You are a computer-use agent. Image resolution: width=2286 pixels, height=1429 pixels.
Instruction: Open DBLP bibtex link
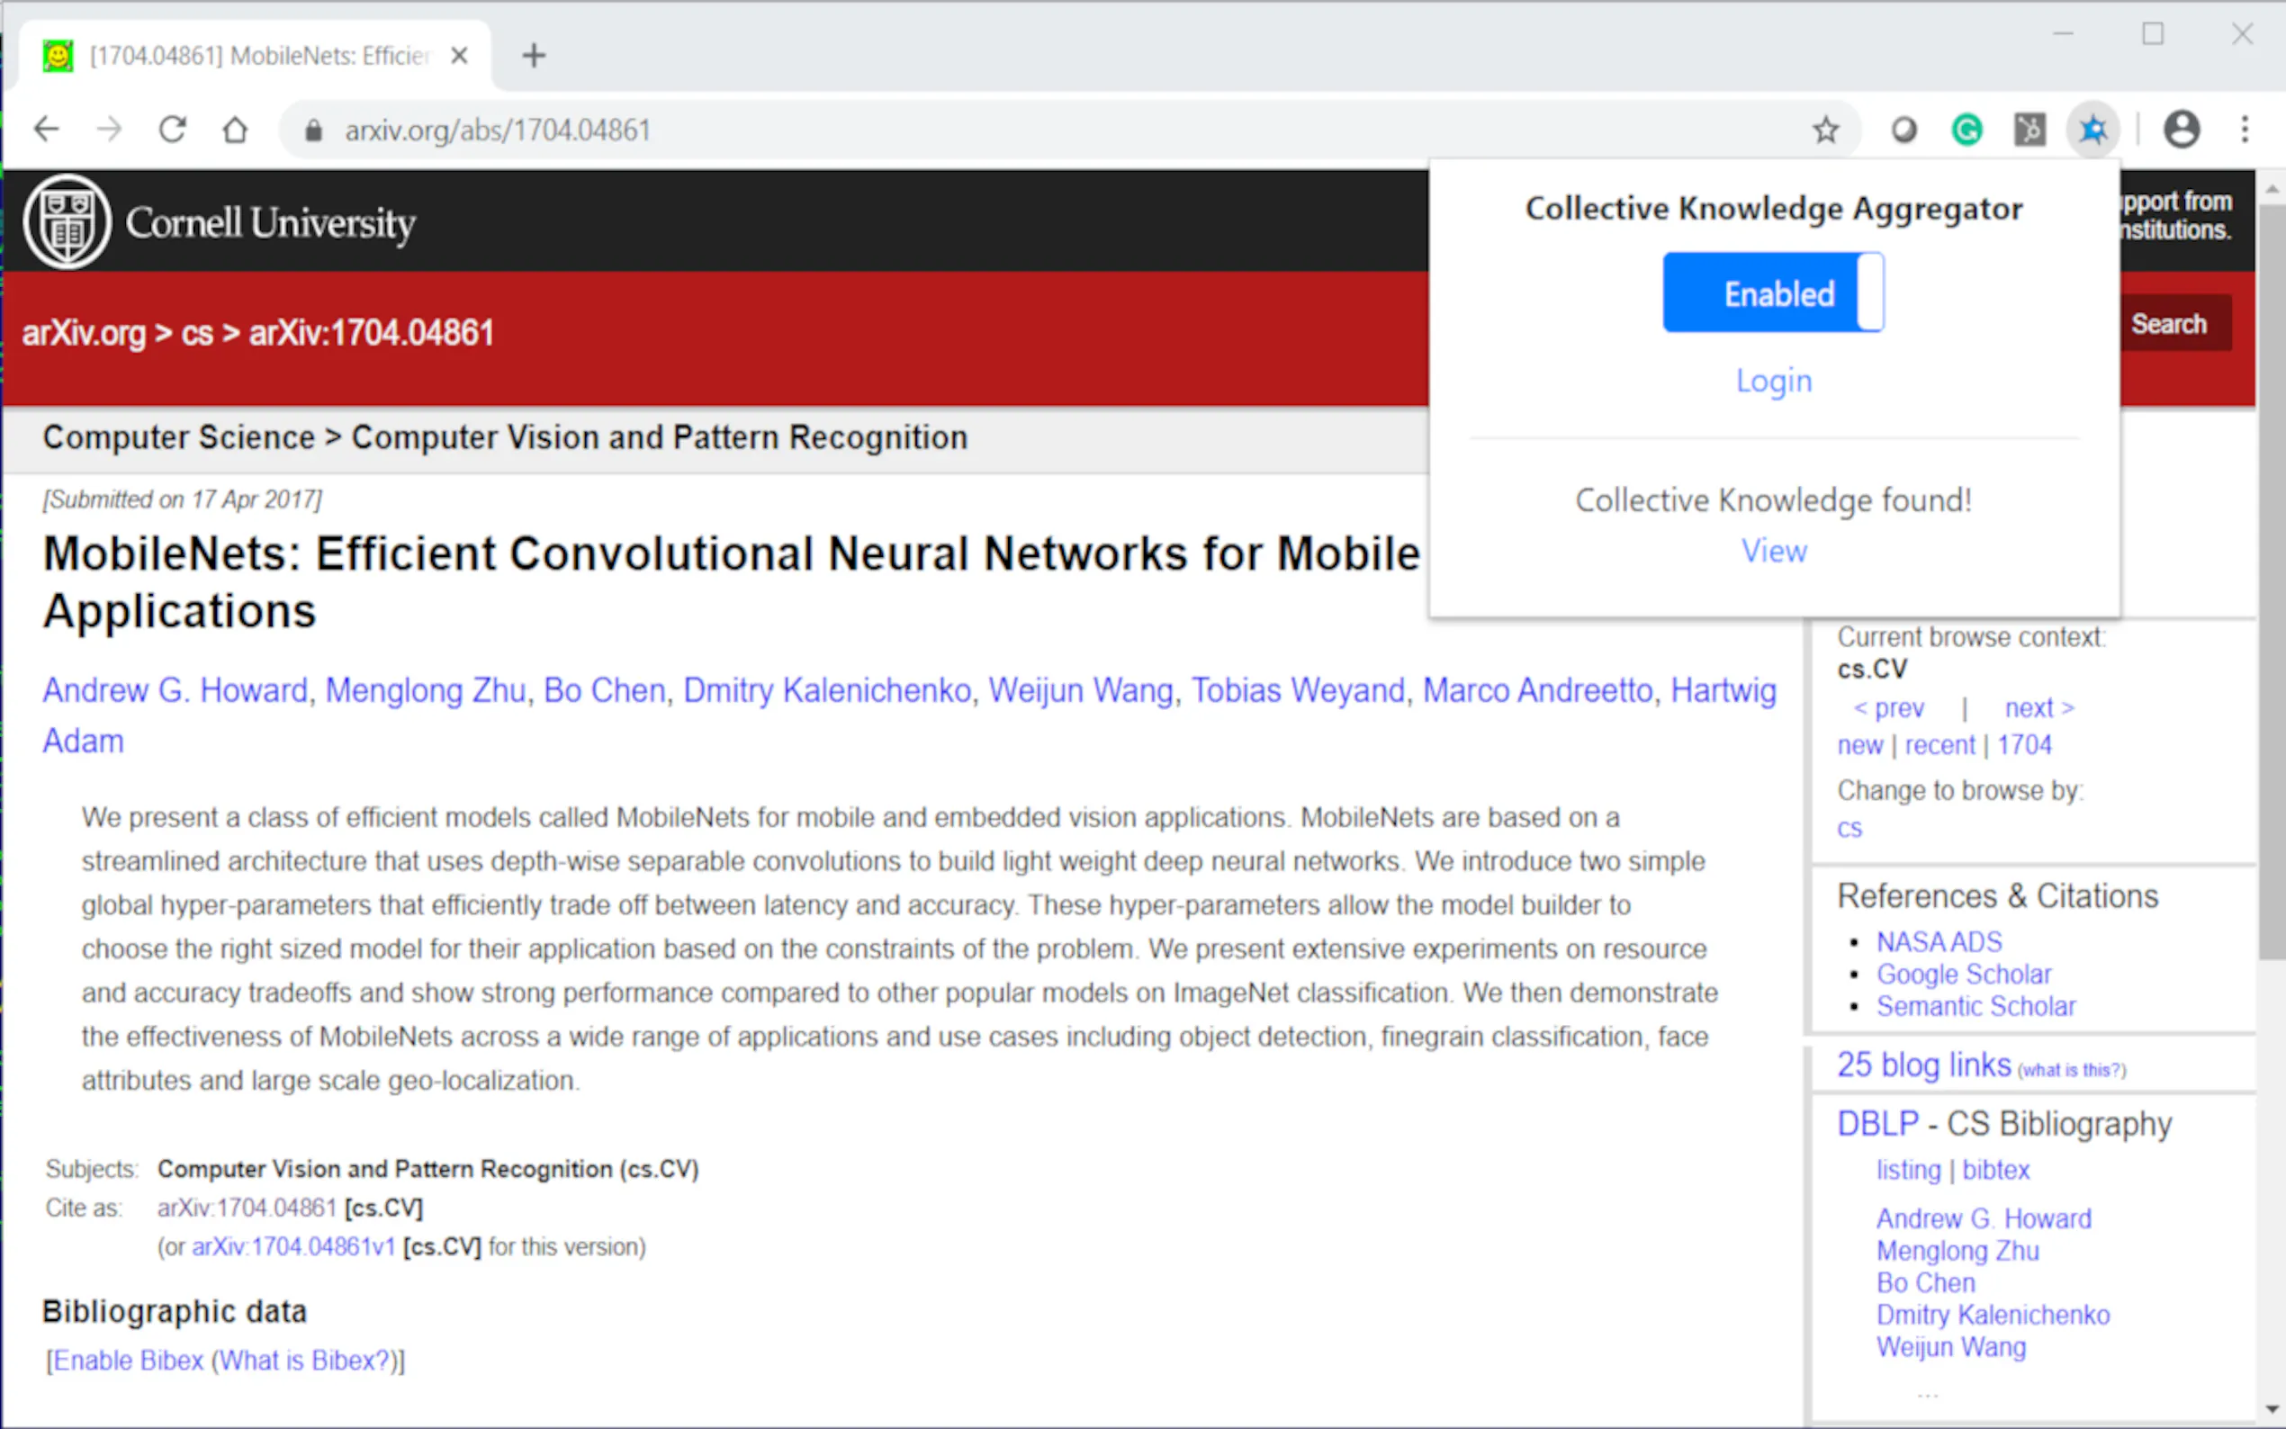tap(1996, 1170)
